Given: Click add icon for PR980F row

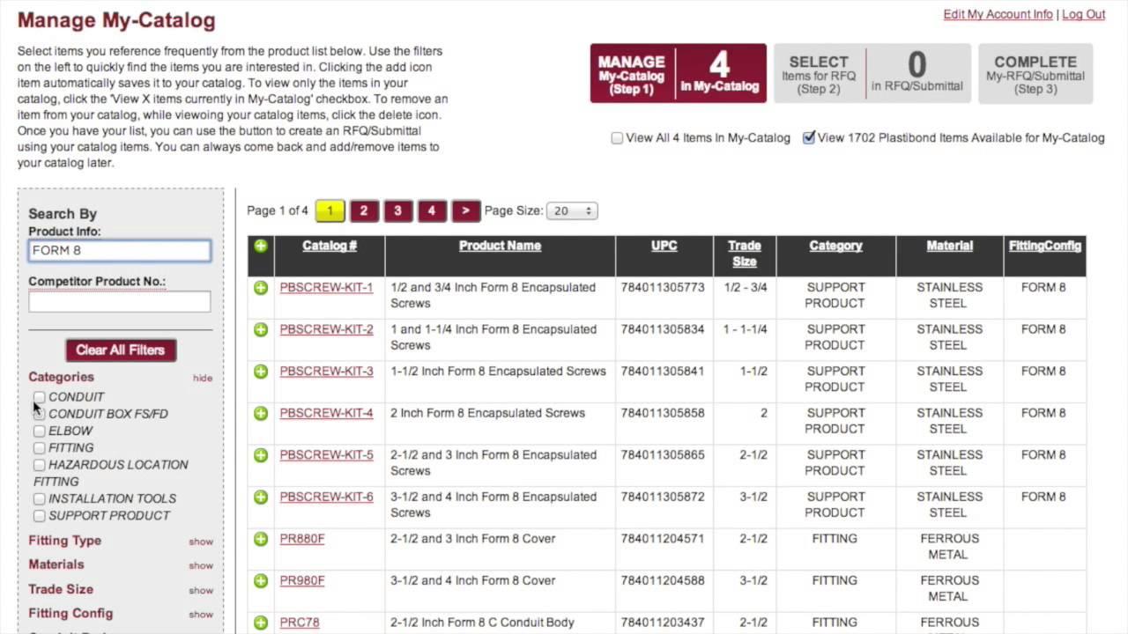Looking at the screenshot, I should coord(261,581).
